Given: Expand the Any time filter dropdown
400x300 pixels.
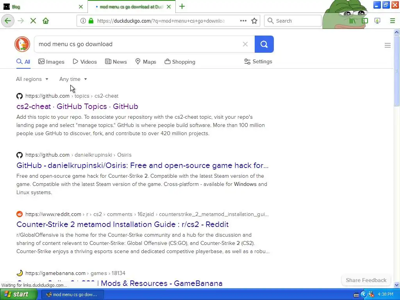Looking at the screenshot, I should (73, 79).
